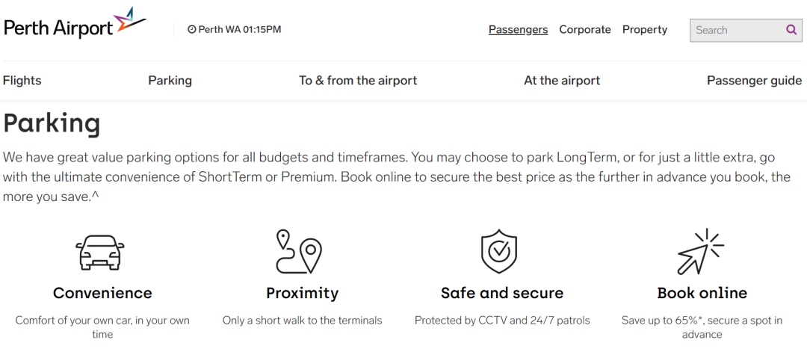Open the Parking navigation menu
Viewport: 807px width, 352px height.
(170, 81)
